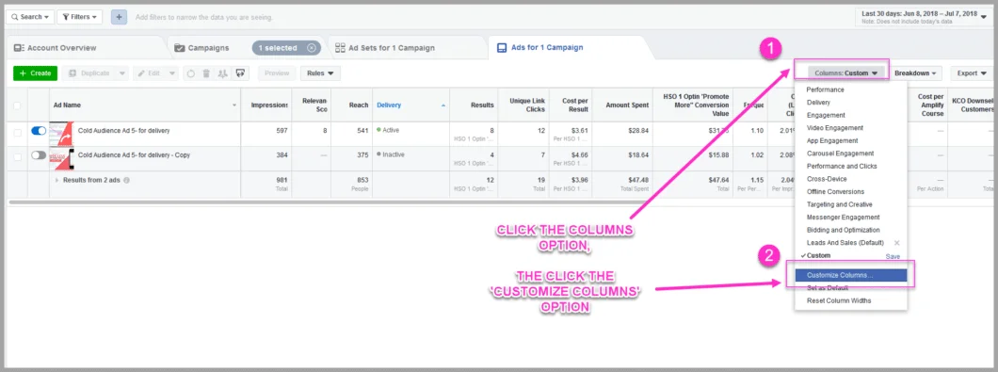
Task: Open the Edit dropdown arrow
Action: coord(172,73)
